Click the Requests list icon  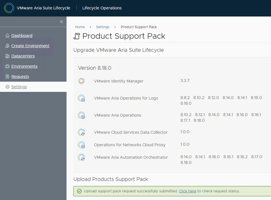tap(7, 77)
